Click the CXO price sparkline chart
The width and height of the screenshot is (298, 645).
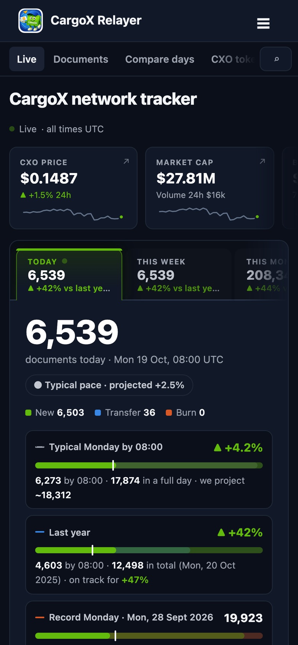click(x=73, y=214)
